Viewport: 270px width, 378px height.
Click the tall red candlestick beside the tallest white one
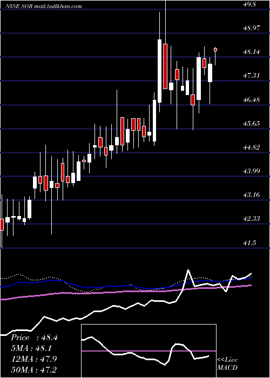pos(165,66)
